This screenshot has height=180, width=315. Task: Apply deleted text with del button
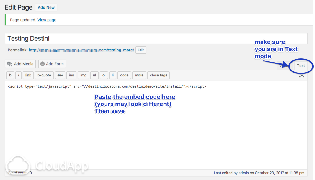point(60,75)
